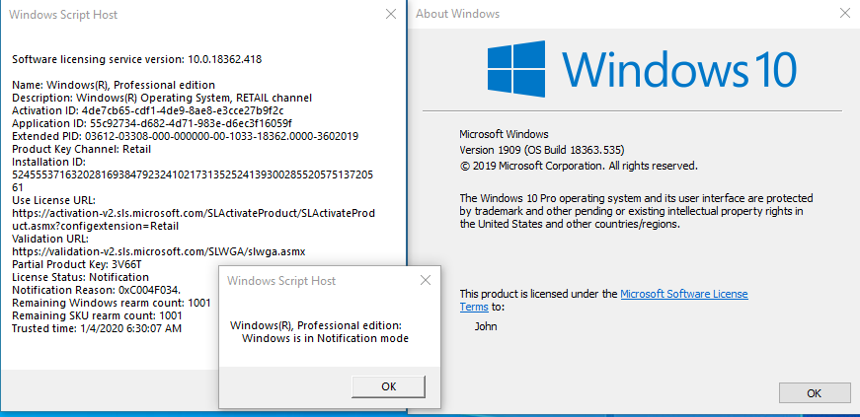Image resolution: width=860 pixels, height=417 pixels.
Task: Click the Description RETAIL channel line
Action: (x=162, y=98)
